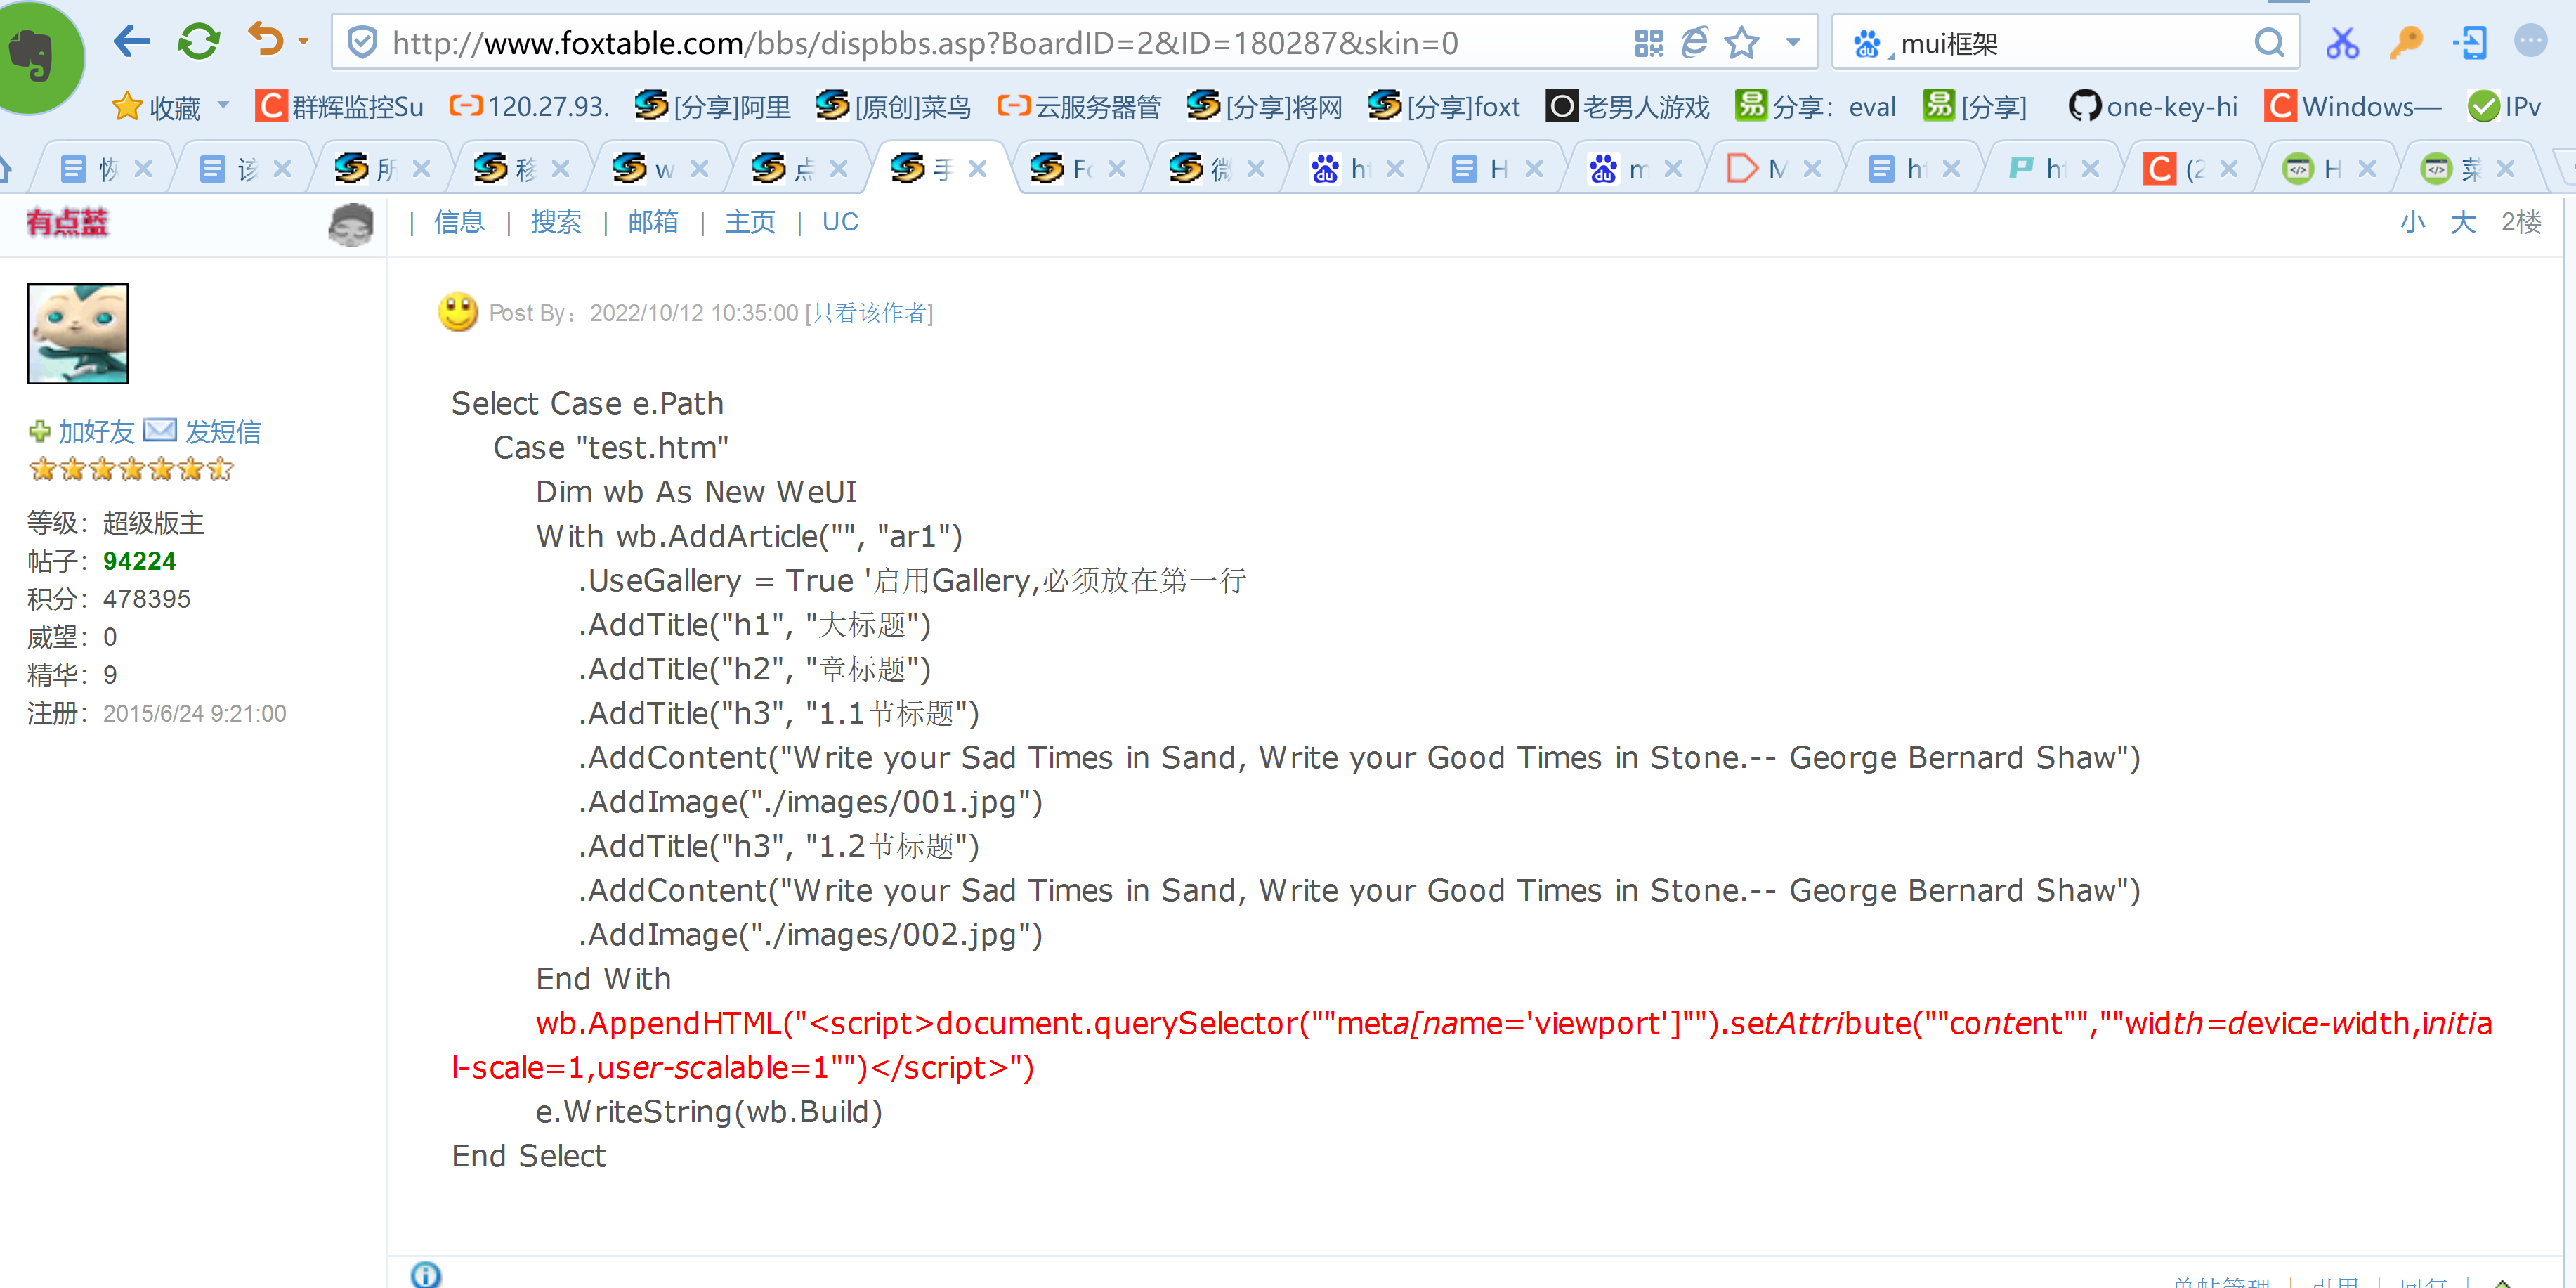Open the key password manager icon
Image resolution: width=2576 pixels, height=1288 pixels.
coord(2406,42)
